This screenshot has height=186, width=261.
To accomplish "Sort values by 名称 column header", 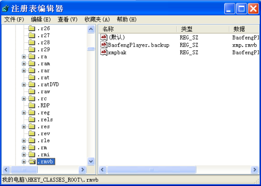I will pos(138,29).
